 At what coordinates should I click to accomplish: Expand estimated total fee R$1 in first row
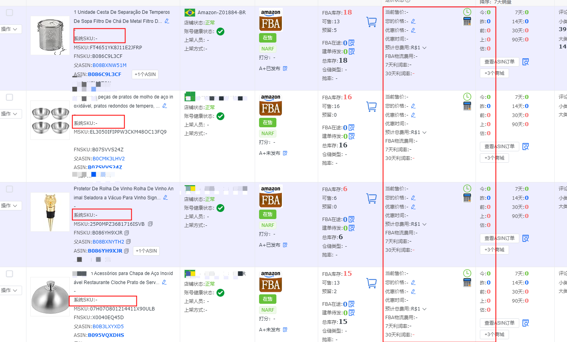click(424, 48)
